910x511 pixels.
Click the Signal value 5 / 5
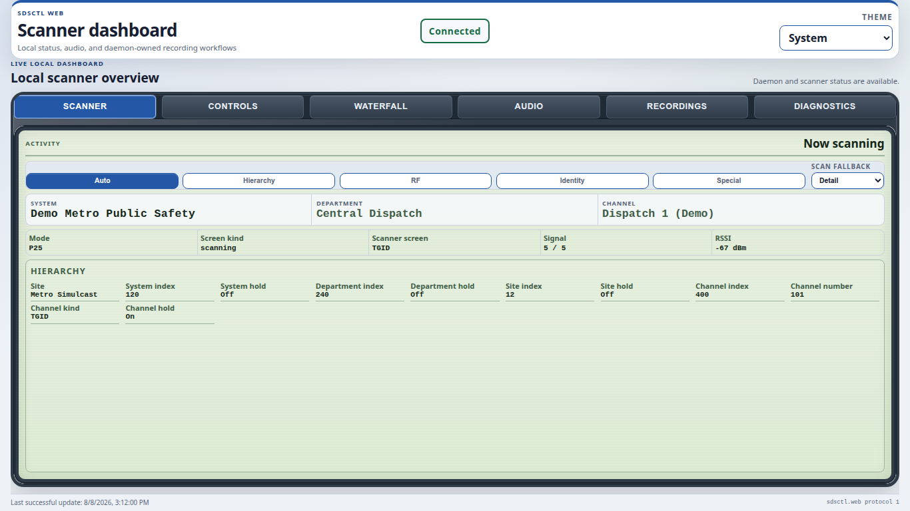(x=554, y=248)
